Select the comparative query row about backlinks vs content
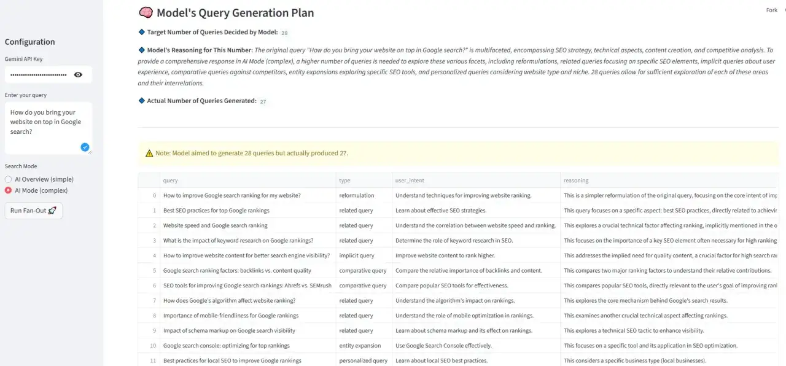The image size is (786, 366). [237, 270]
